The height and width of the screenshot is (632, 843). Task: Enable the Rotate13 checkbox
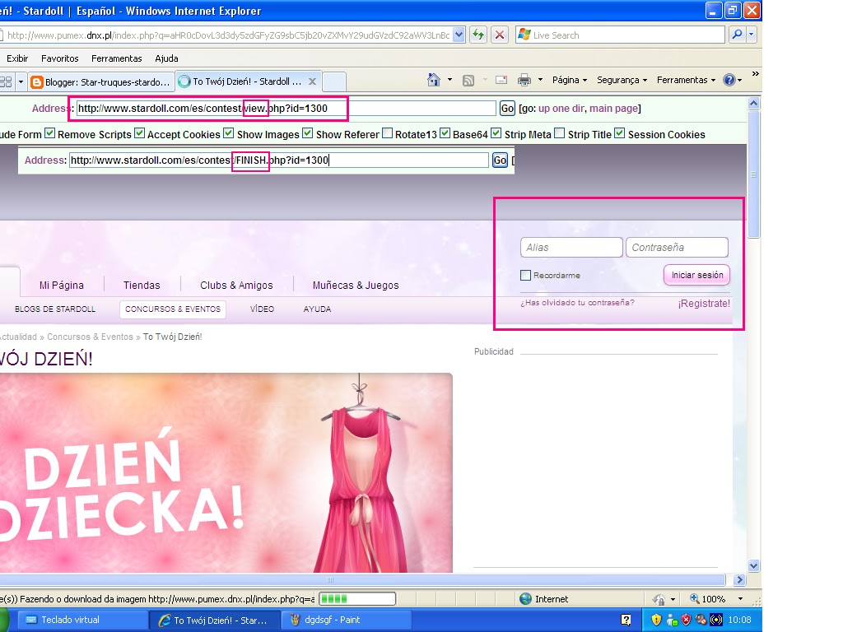coord(387,132)
